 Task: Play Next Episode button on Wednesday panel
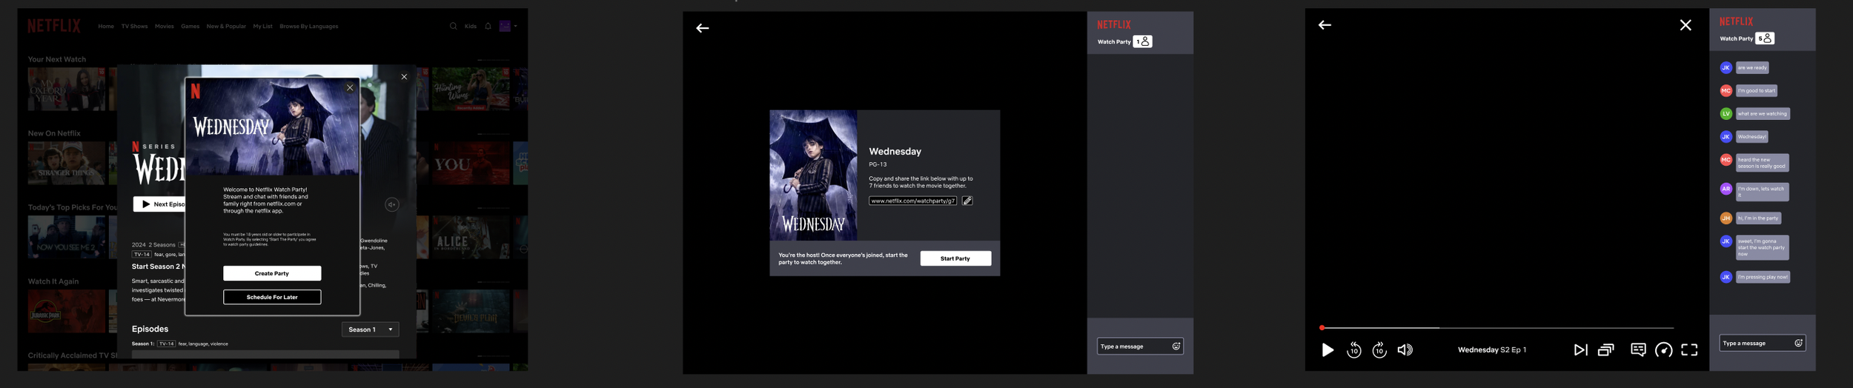tap(159, 204)
